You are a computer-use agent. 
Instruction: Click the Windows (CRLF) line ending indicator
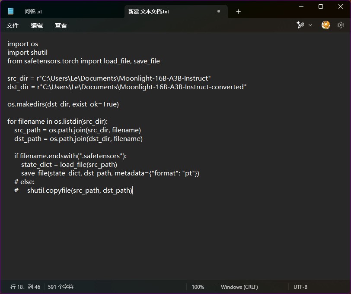(239, 287)
